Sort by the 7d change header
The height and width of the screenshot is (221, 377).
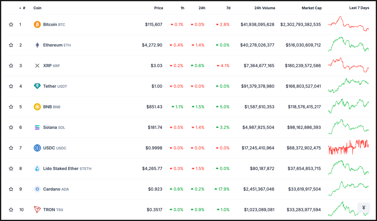pos(228,8)
